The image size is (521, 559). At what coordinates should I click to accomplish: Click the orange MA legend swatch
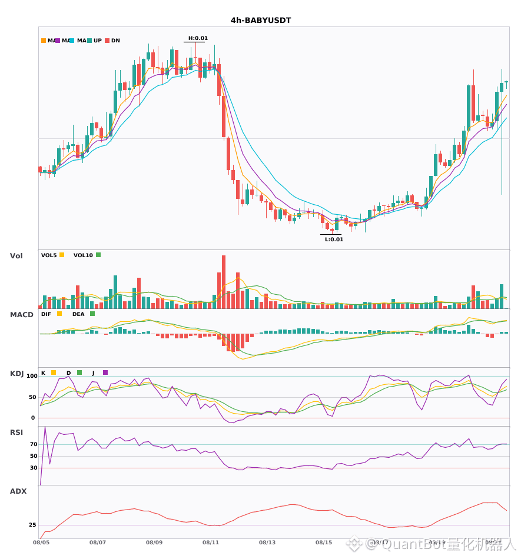click(44, 41)
